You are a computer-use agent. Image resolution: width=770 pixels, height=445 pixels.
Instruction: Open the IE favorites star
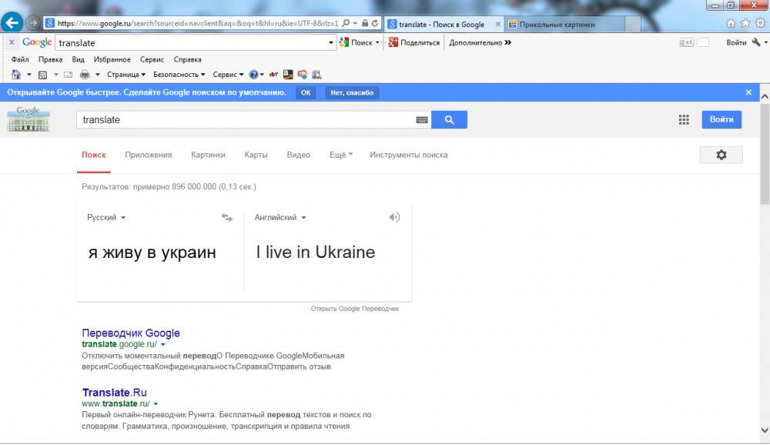click(745, 23)
